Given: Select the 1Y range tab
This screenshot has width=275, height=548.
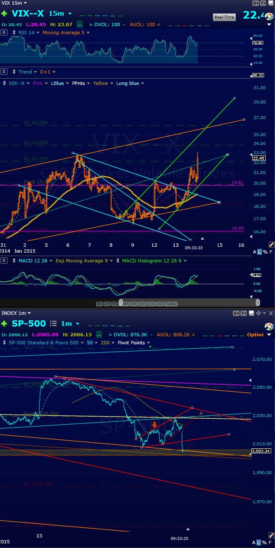Looking at the screenshot, I should pos(108,304).
